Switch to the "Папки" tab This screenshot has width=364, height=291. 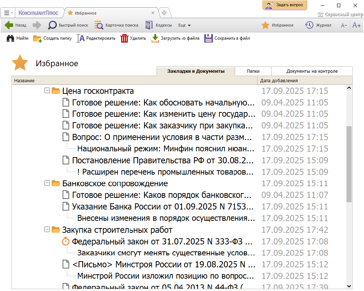[x=253, y=71]
